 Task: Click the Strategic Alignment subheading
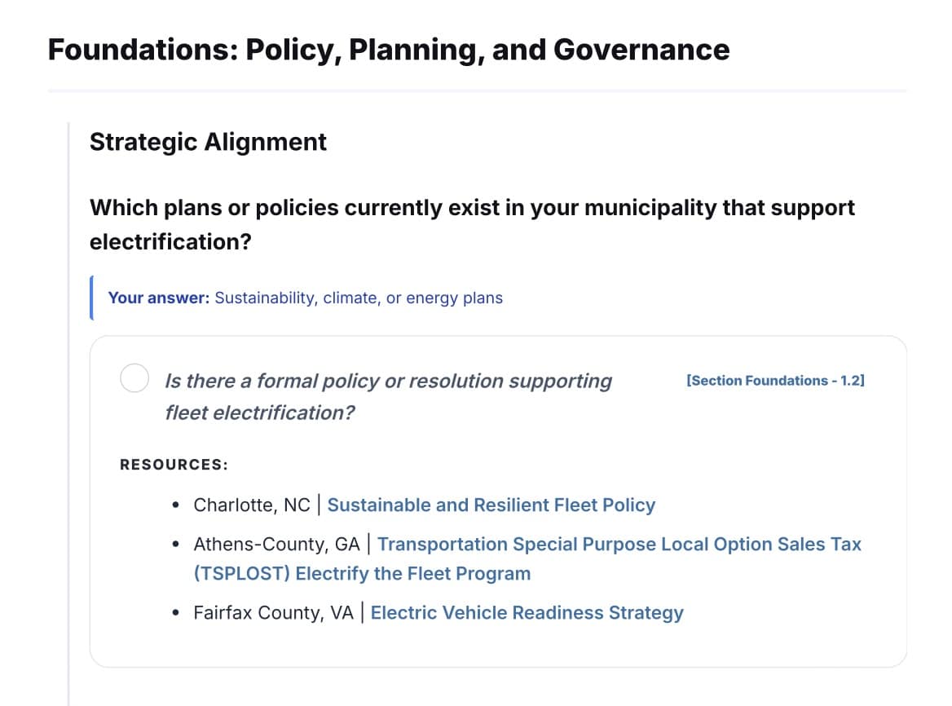pos(208,142)
